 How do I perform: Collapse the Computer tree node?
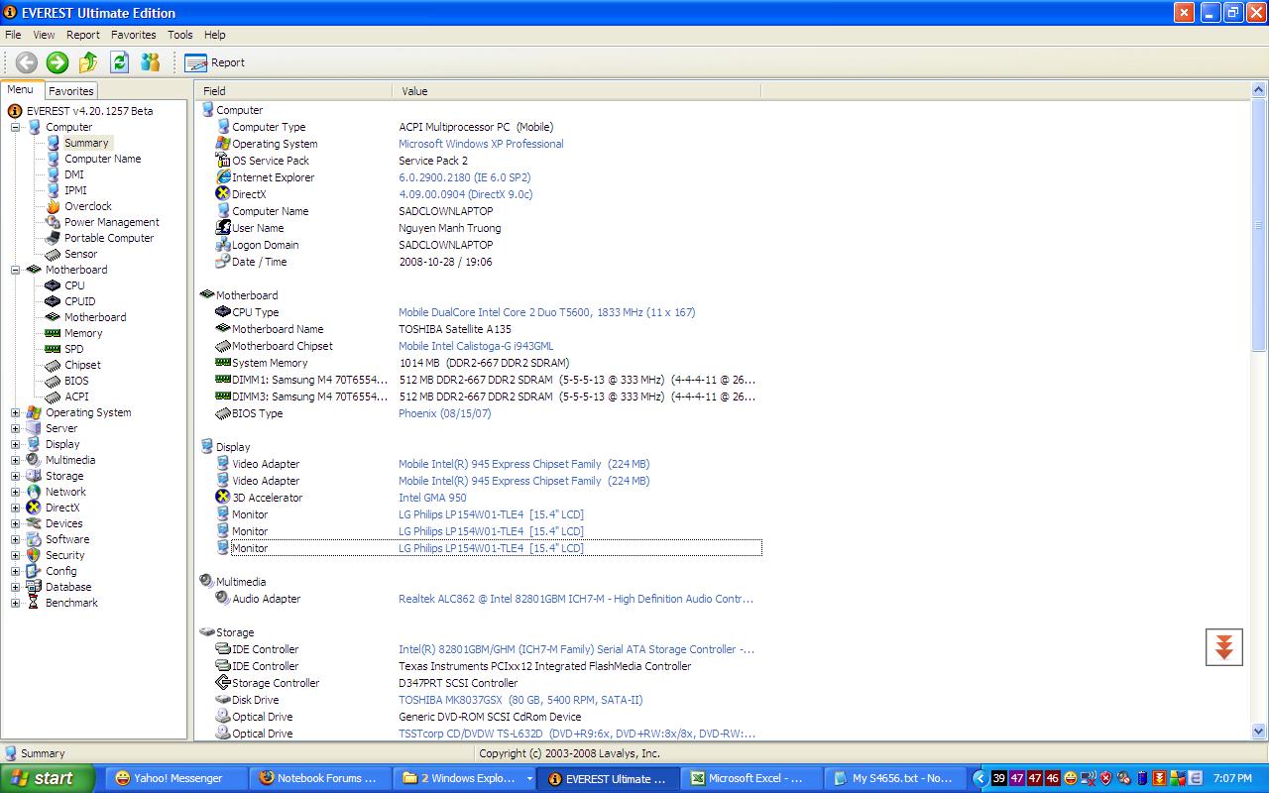[x=16, y=127]
